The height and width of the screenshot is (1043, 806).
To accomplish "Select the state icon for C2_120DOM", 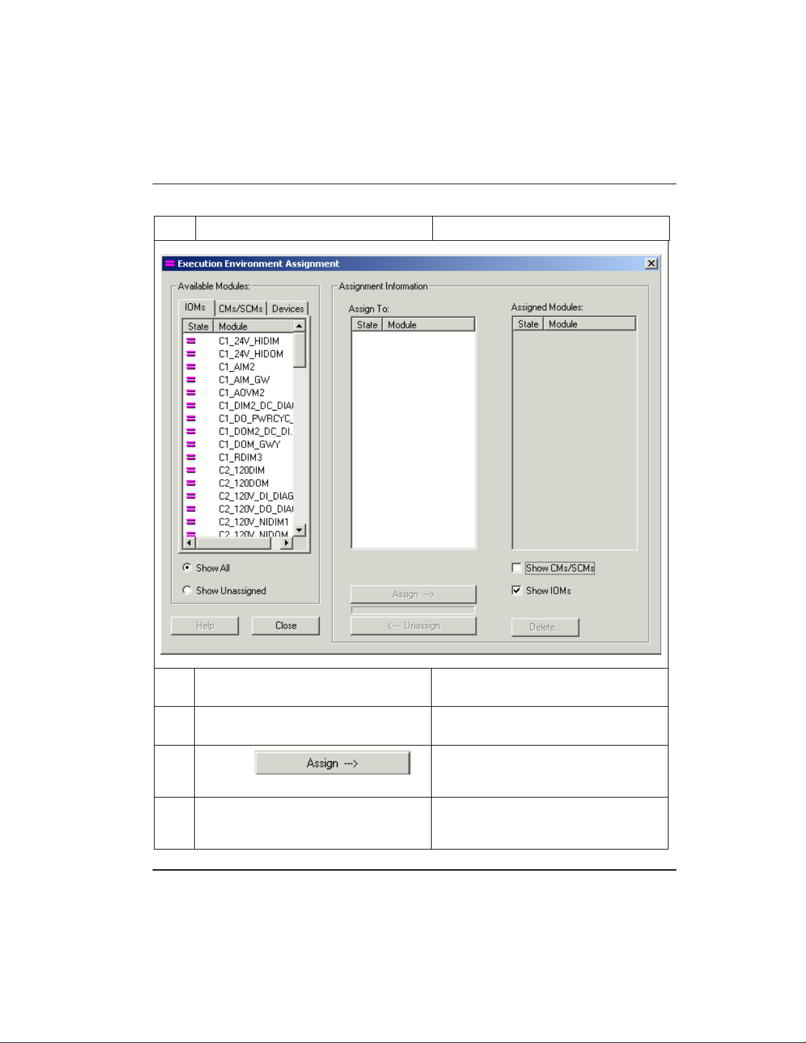I will pyautogui.click(x=191, y=483).
